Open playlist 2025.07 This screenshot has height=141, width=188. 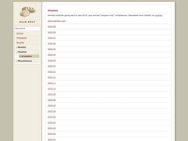[52, 105]
